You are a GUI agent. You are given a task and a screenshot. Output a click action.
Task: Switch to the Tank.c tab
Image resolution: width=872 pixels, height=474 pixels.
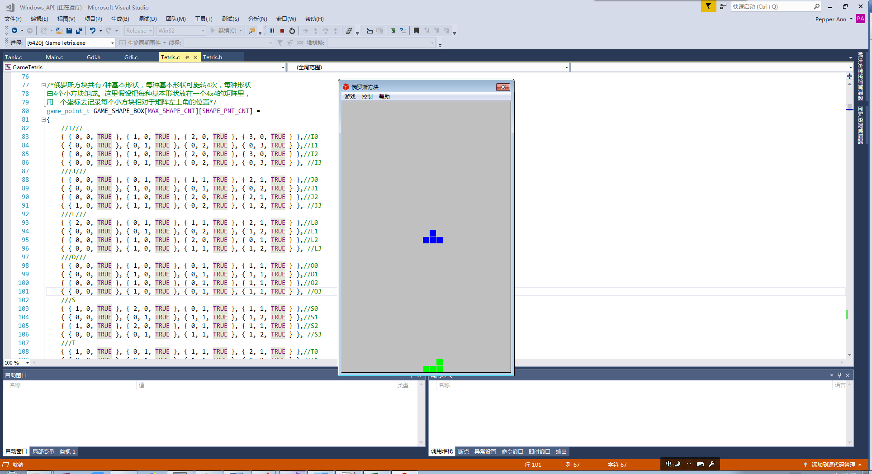[x=14, y=57]
